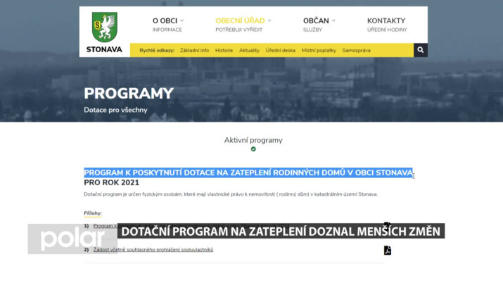The image size is (503, 283).
Task: Open the O OBCI Informace menu
Action: point(166,25)
